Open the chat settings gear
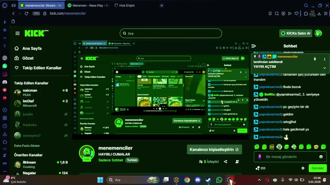Viewport: 330px width, 185px height. (303, 168)
